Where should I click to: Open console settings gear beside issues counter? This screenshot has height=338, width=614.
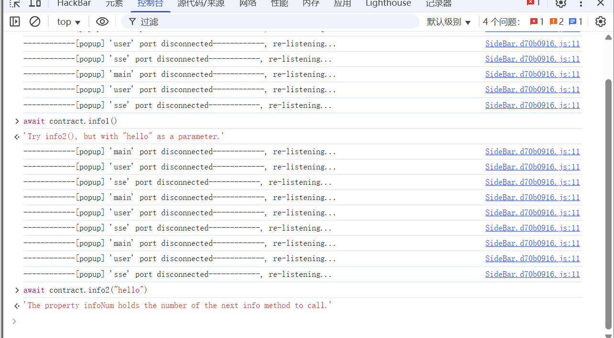click(600, 21)
